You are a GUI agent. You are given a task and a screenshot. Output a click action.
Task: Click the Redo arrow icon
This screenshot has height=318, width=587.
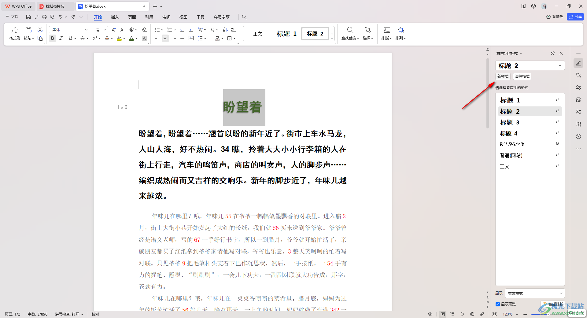click(73, 17)
